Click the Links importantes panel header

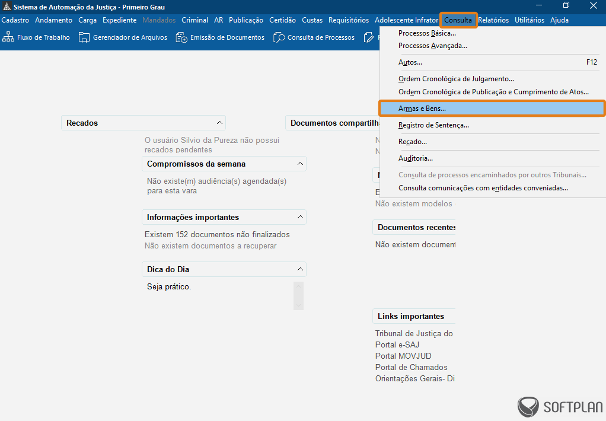point(414,316)
